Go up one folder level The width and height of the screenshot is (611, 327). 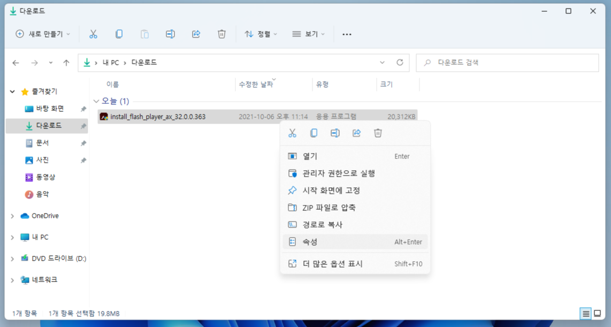click(66, 63)
